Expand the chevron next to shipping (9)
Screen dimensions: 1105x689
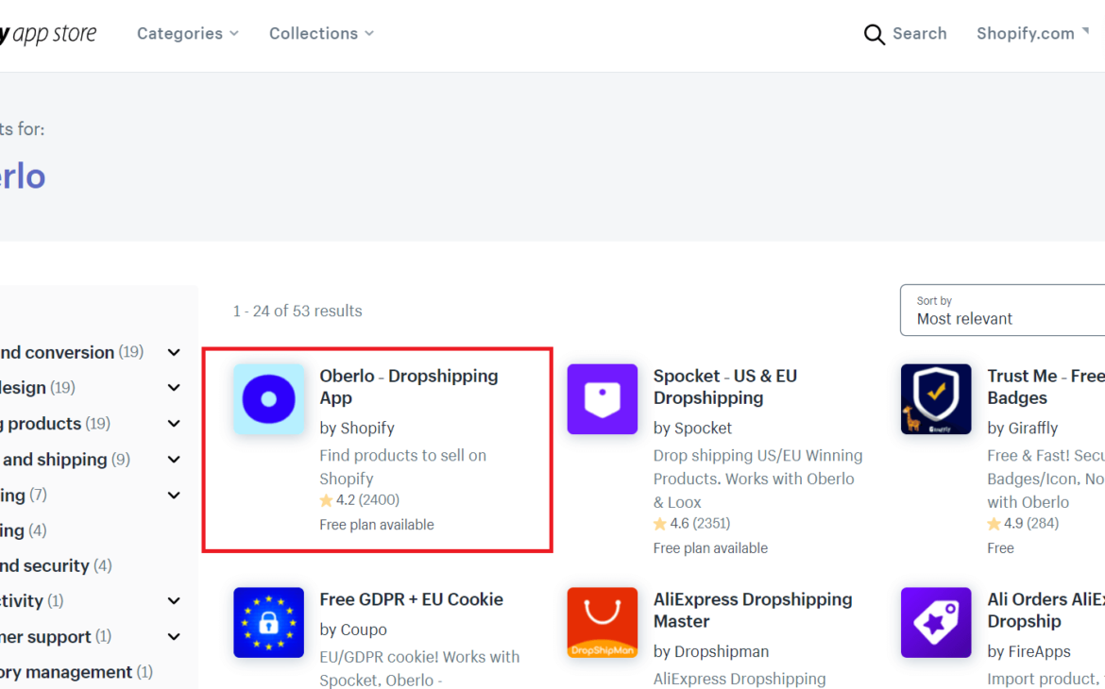[x=174, y=460]
